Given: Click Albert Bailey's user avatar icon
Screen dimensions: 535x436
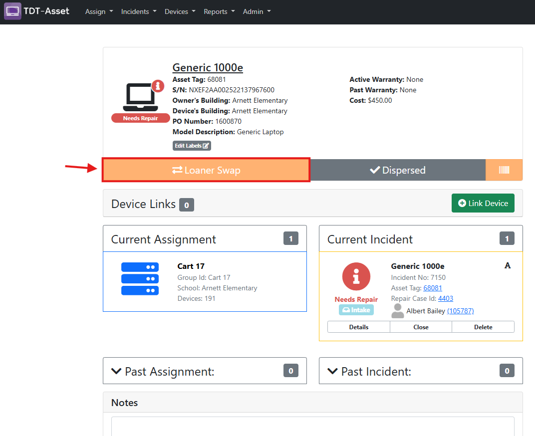Looking at the screenshot, I should coord(397,311).
